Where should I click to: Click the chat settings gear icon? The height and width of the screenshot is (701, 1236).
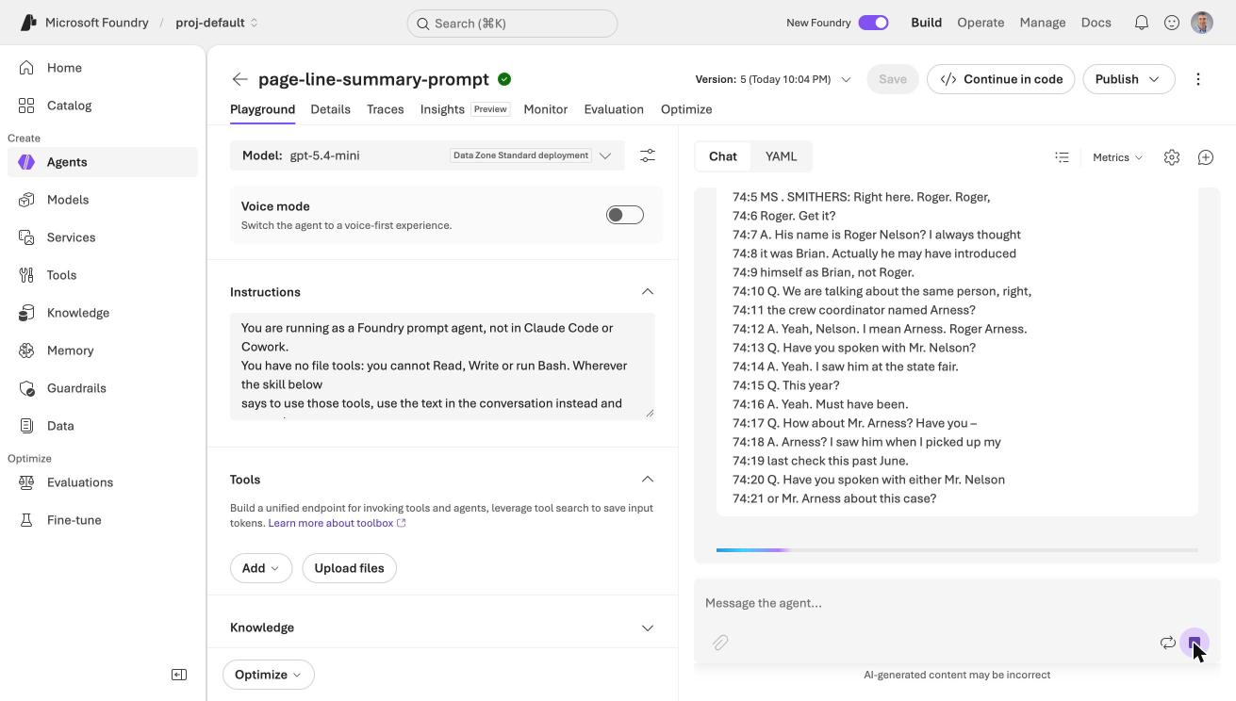1172,157
